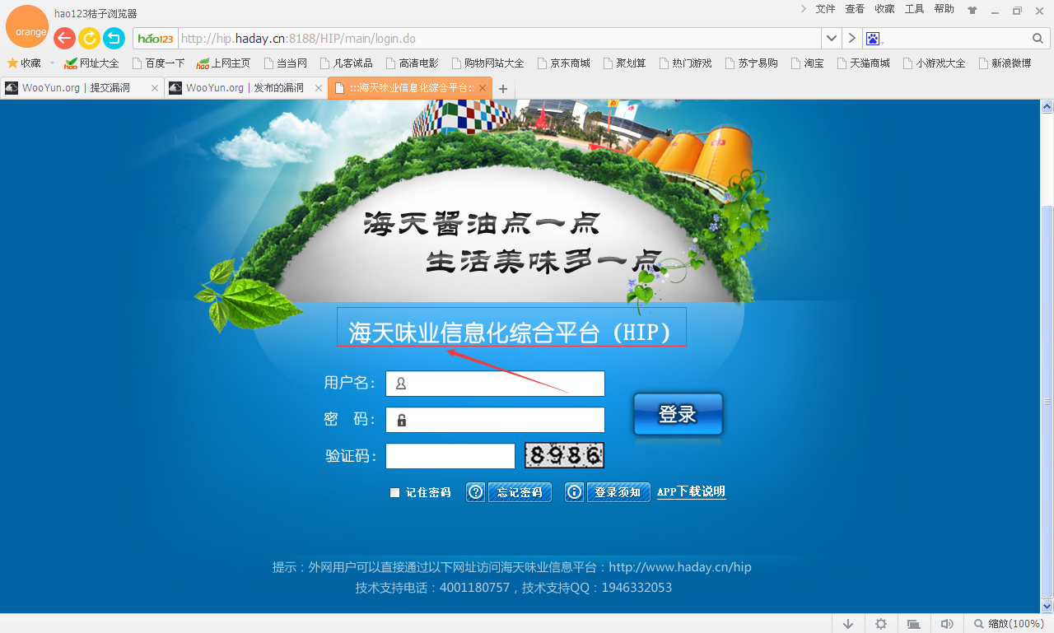This screenshot has width=1054, height=633.
Task: Click the status bar window-mode icon
Action: coord(913,624)
